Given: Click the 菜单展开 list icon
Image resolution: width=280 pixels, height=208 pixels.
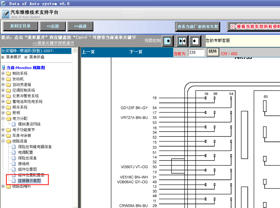Looking at the screenshot, I should tap(3, 57).
